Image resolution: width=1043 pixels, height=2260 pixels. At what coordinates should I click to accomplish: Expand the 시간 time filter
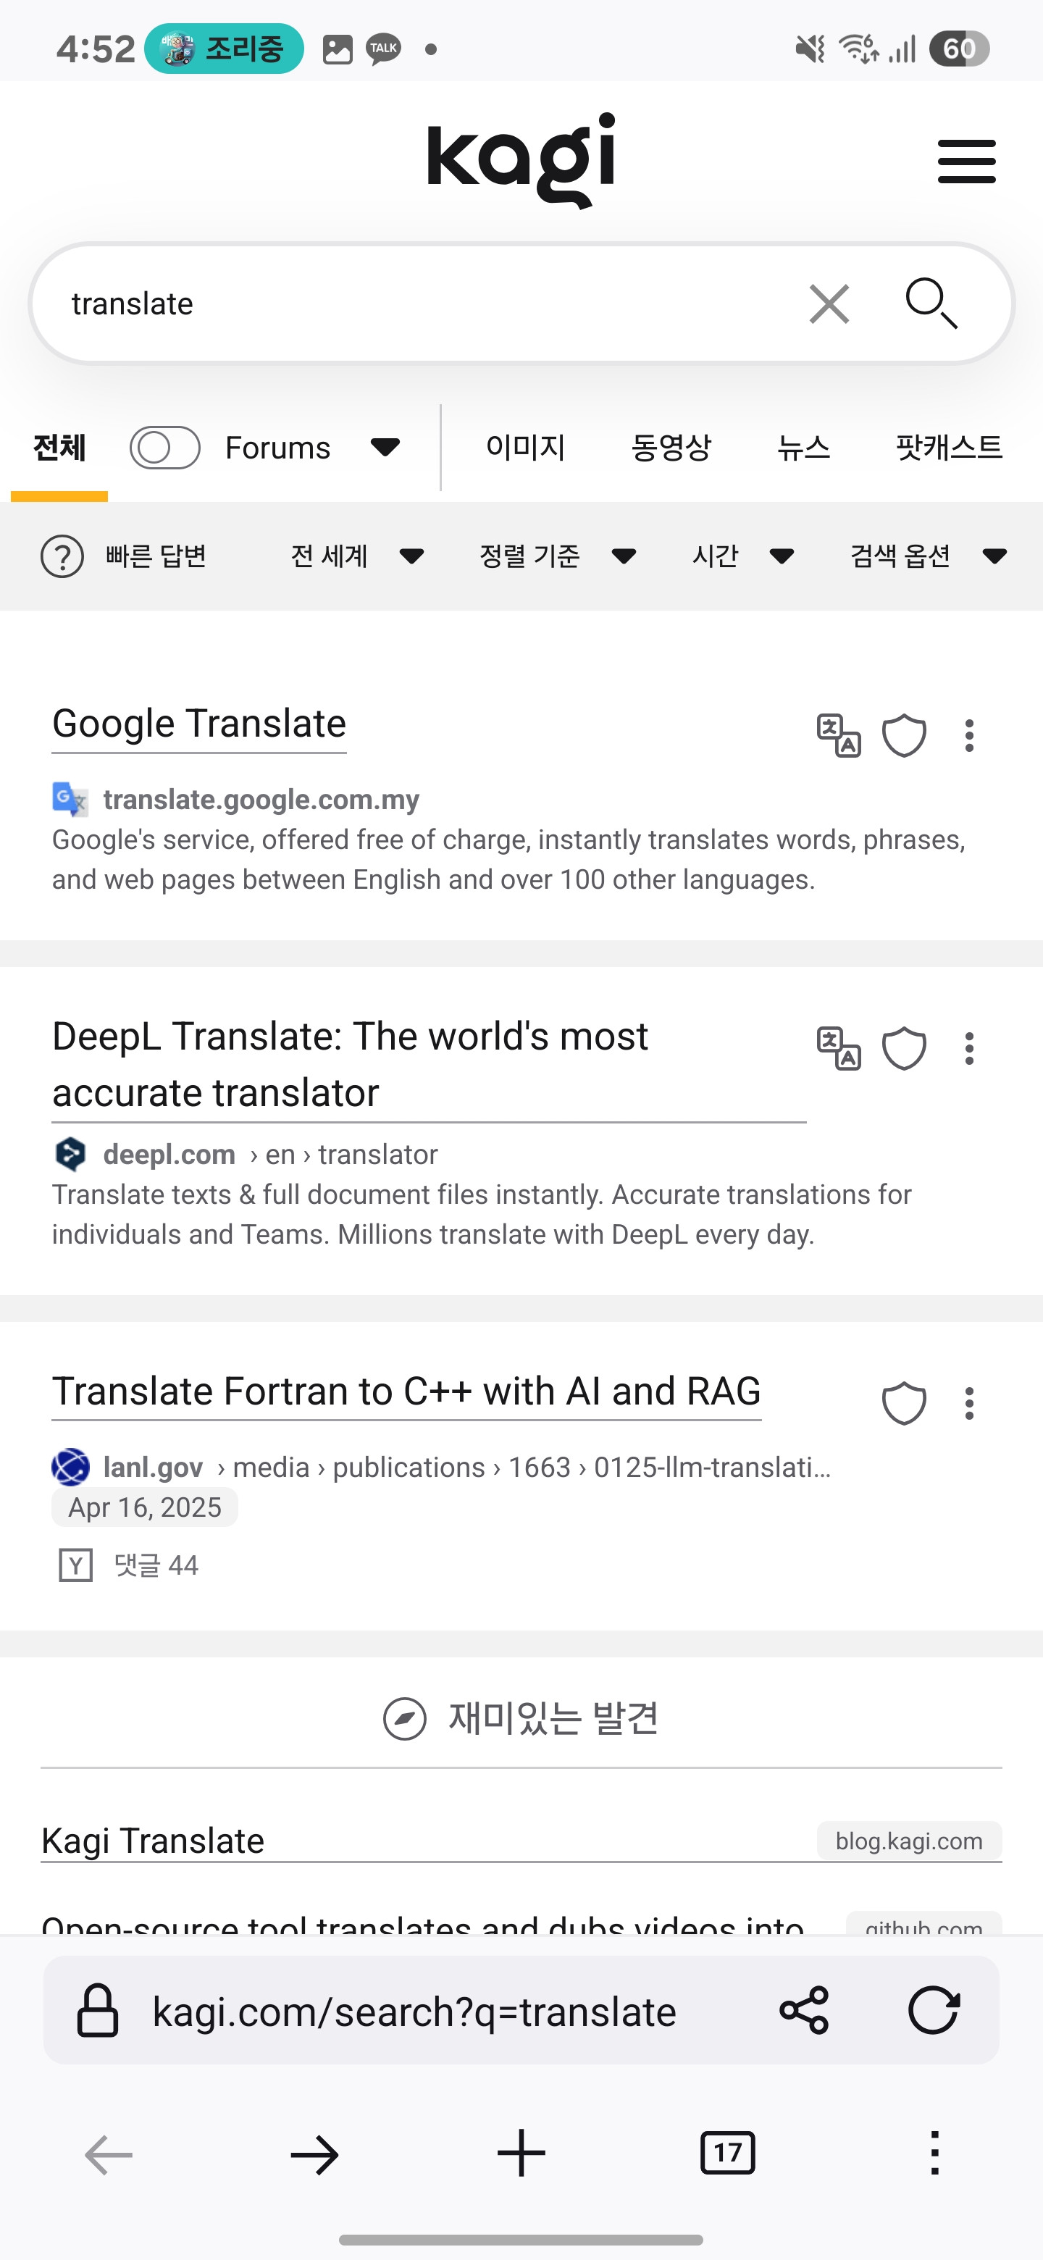pyautogui.click(x=743, y=556)
